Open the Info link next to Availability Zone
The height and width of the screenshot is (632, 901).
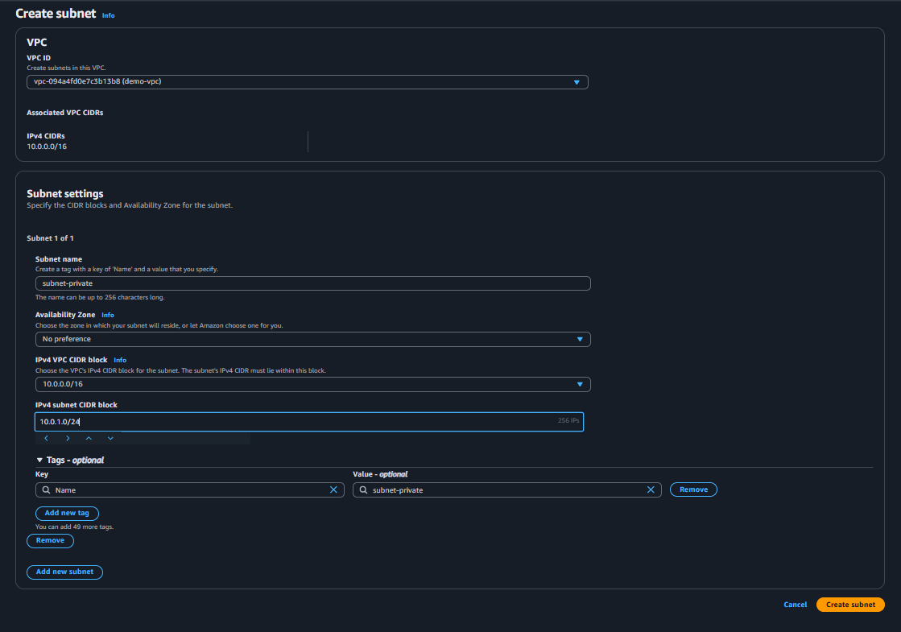click(x=107, y=315)
